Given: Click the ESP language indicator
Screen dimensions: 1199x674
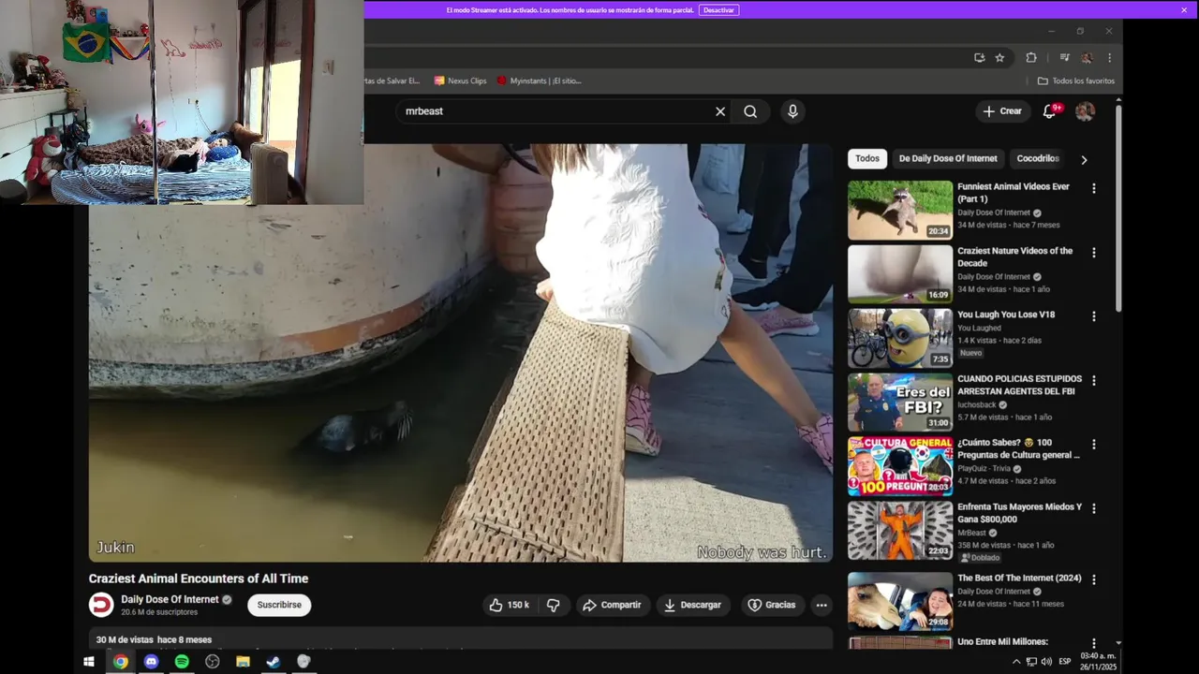Looking at the screenshot, I should [x=1065, y=662].
